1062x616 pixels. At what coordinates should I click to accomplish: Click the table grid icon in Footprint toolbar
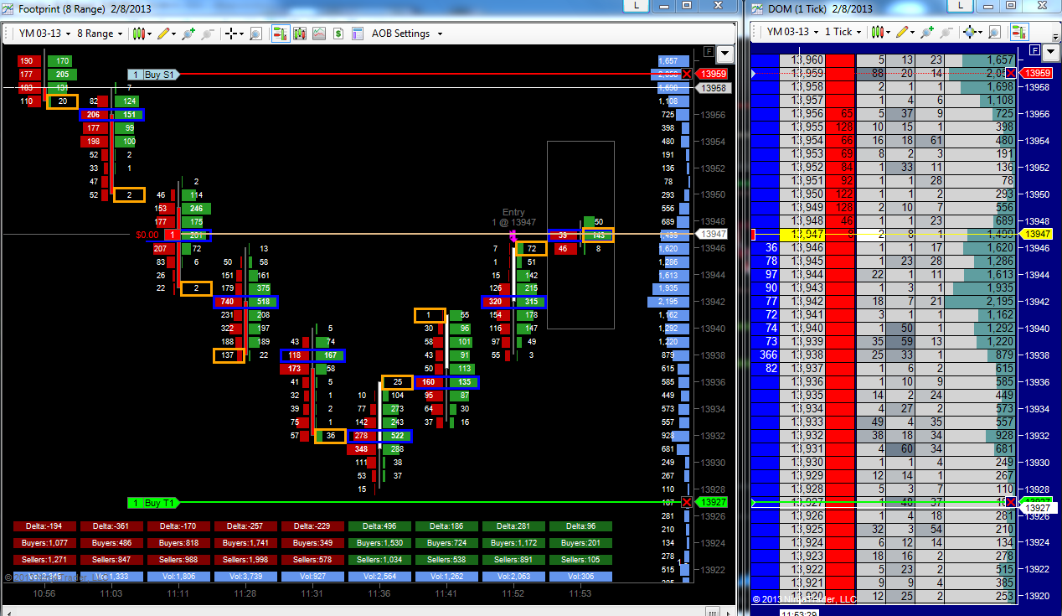point(357,34)
